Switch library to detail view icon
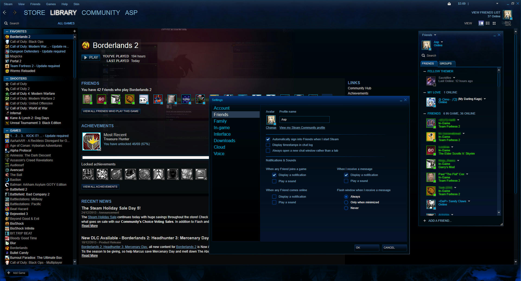 pyautogui.click(x=481, y=23)
